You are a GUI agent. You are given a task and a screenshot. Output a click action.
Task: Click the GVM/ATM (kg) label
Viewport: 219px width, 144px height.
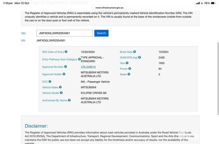[x=129, y=57]
